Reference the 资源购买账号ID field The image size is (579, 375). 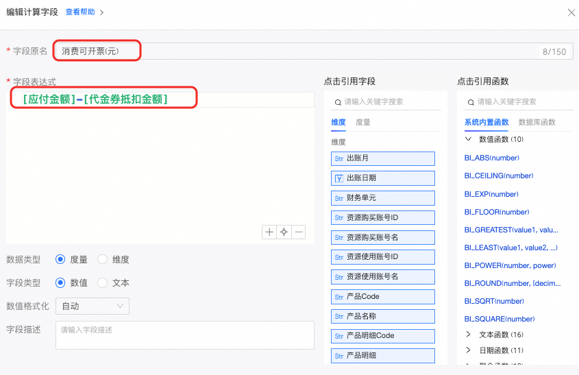[383, 217]
